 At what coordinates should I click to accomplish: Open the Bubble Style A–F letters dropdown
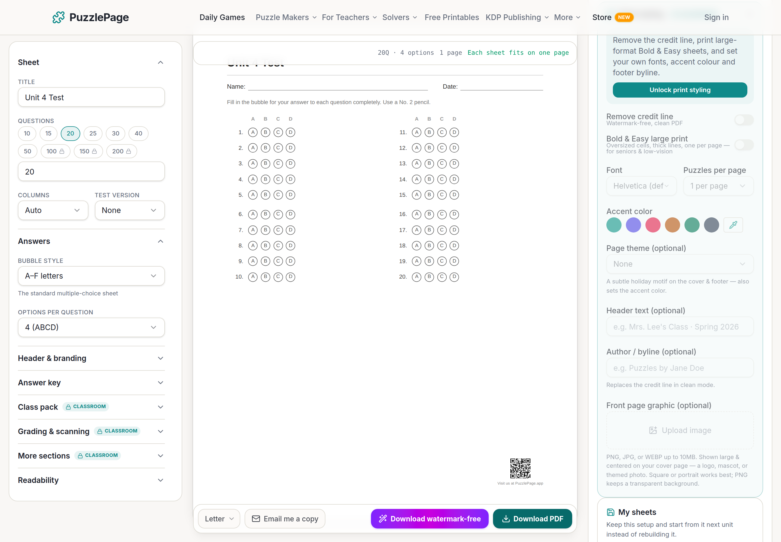pyautogui.click(x=91, y=276)
